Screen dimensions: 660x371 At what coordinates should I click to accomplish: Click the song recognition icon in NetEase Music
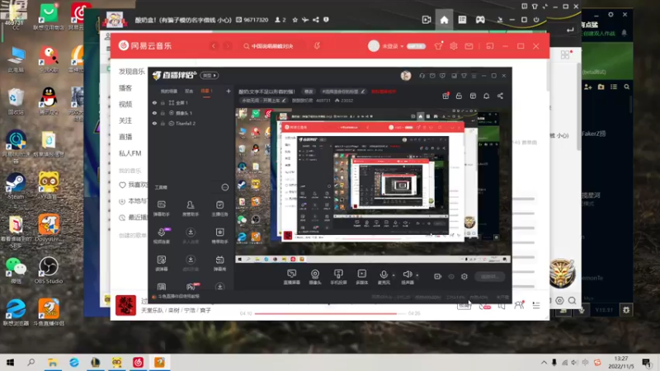[317, 45]
